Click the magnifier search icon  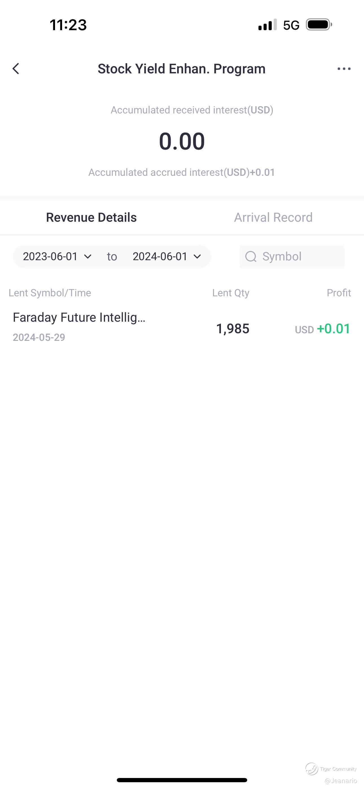(x=251, y=257)
